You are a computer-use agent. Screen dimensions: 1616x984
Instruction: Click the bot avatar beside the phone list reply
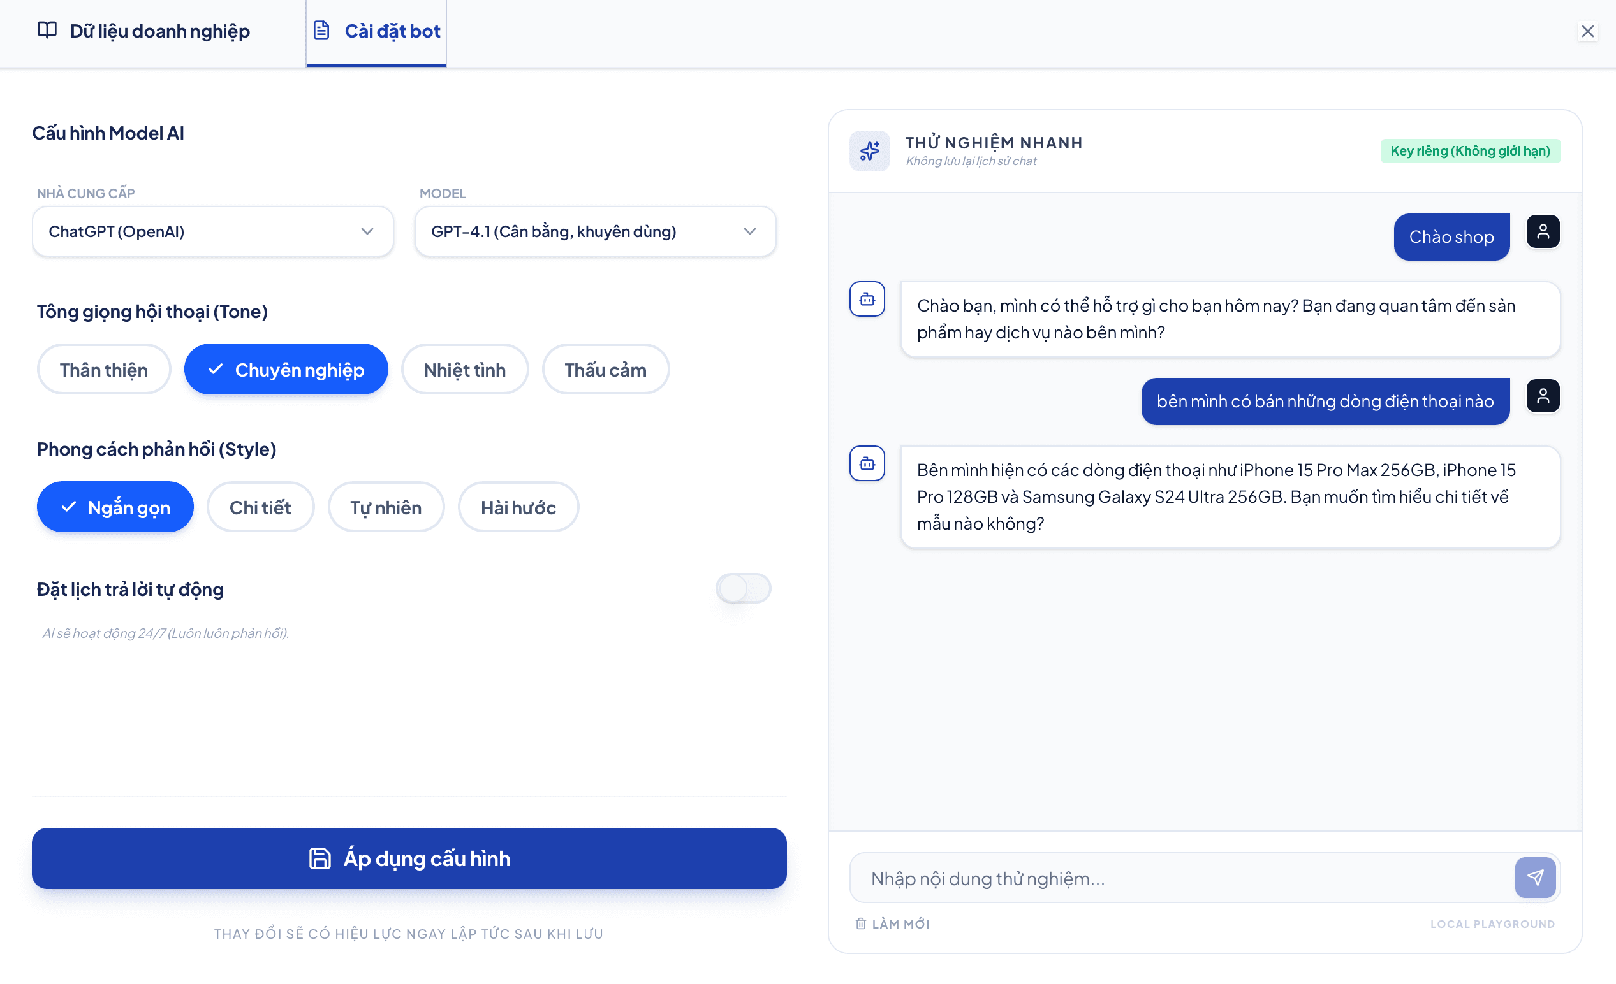[867, 463]
